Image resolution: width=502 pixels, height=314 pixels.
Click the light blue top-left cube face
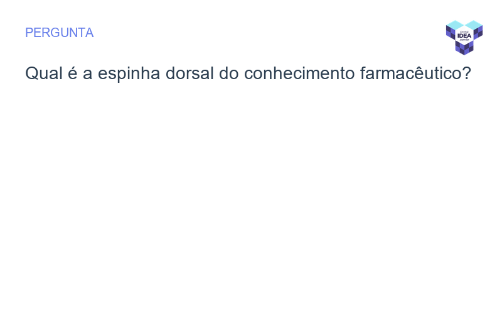(x=455, y=24)
